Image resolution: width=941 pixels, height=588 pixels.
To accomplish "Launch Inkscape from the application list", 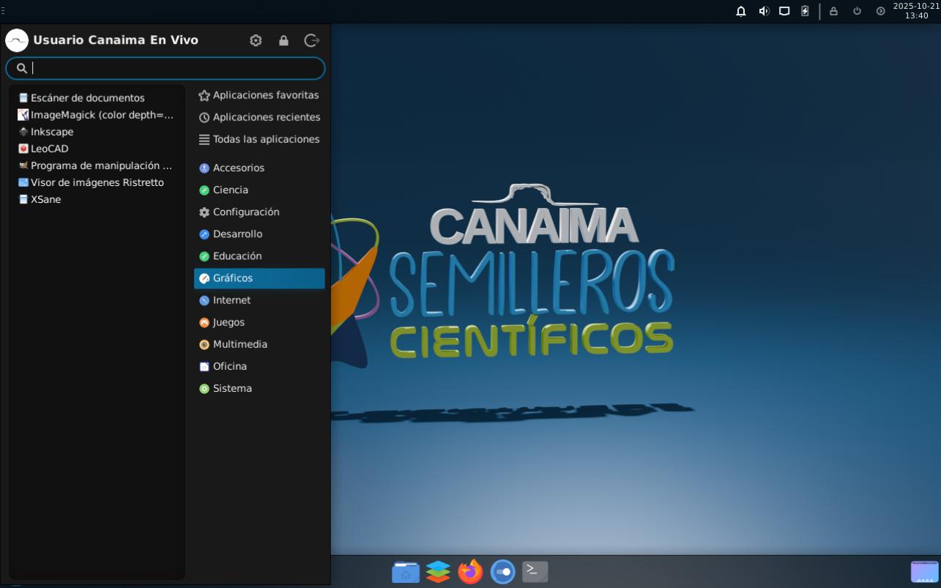I will pos(51,132).
